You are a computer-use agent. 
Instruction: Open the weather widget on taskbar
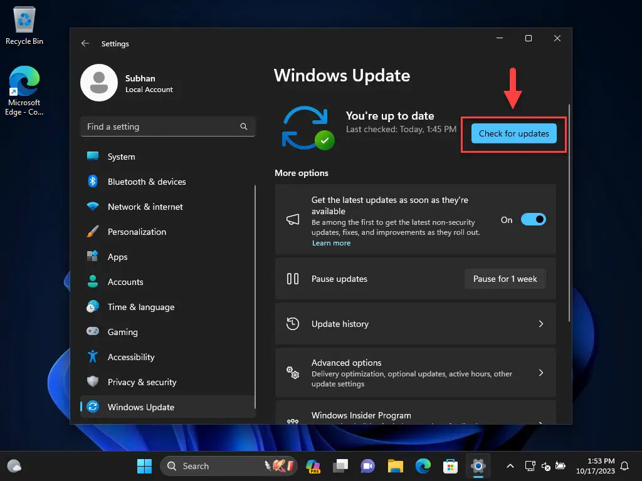click(x=14, y=466)
